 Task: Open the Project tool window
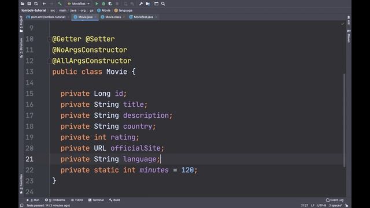coord(21,24)
